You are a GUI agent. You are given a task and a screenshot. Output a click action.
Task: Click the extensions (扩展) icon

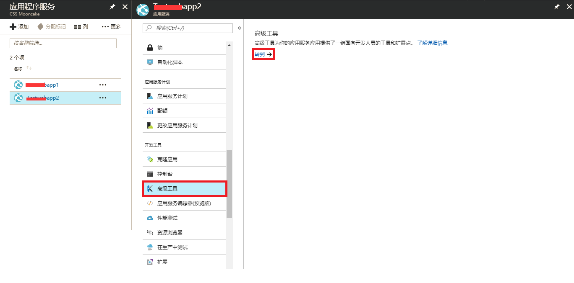tap(150, 262)
